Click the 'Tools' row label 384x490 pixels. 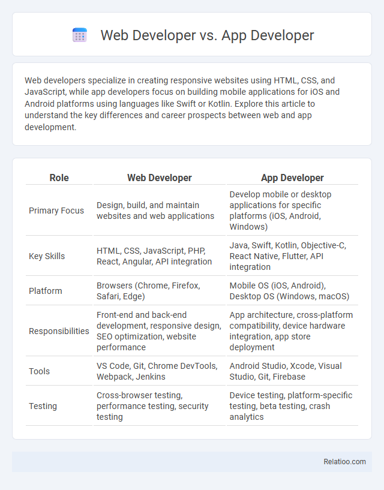40,371
